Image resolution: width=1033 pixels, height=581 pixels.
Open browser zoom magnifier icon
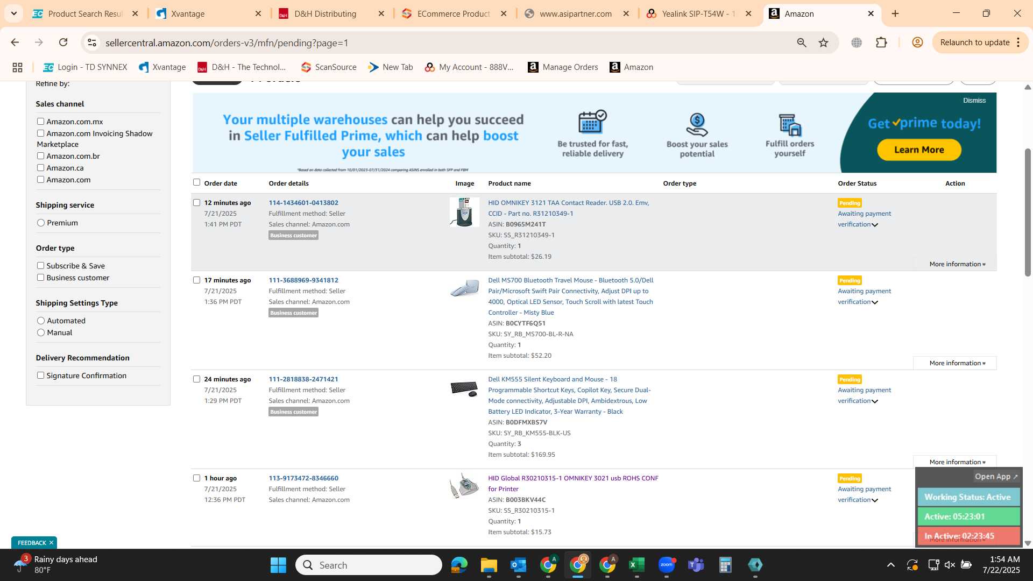tap(802, 42)
